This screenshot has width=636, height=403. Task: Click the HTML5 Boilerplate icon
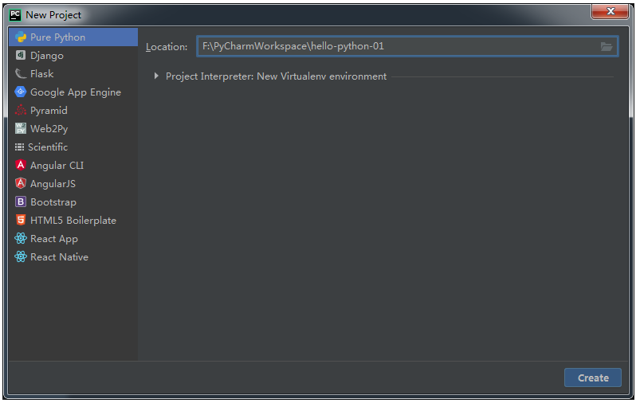[21, 221]
